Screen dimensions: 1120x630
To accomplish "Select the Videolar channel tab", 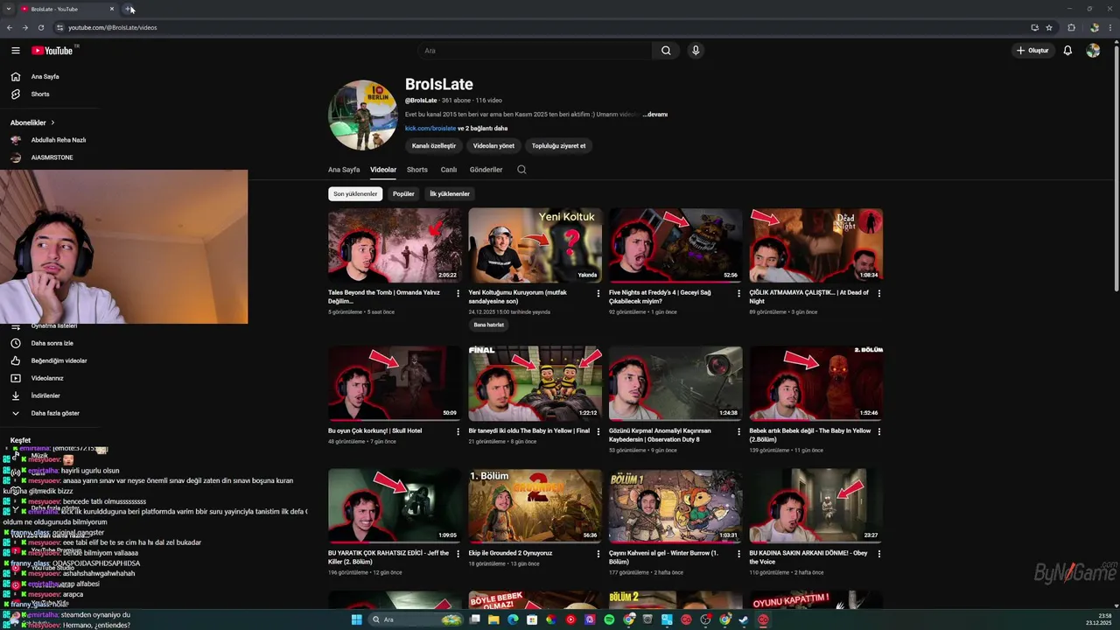I will coord(383,170).
